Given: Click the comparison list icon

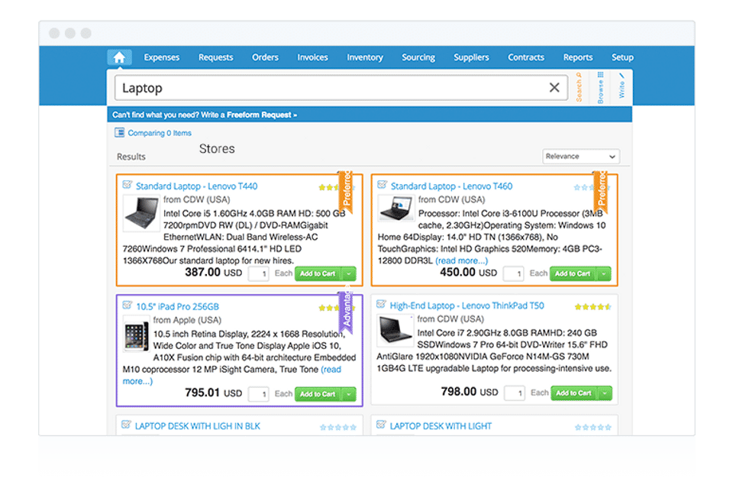Looking at the screenshot, I should (x=120, y=133).
